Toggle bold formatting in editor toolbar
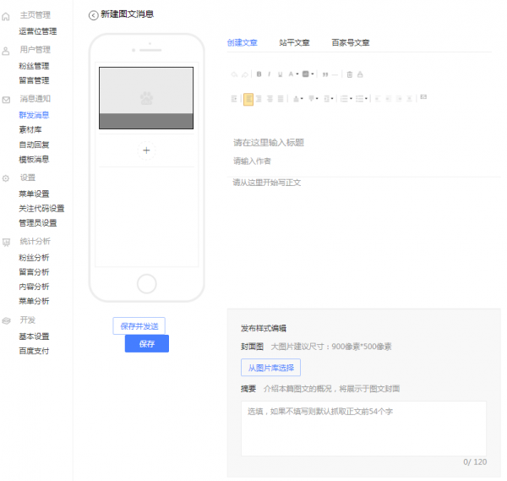Image resolution: width=507 pixels, height=481 pixels. click(x=259, y=74)
